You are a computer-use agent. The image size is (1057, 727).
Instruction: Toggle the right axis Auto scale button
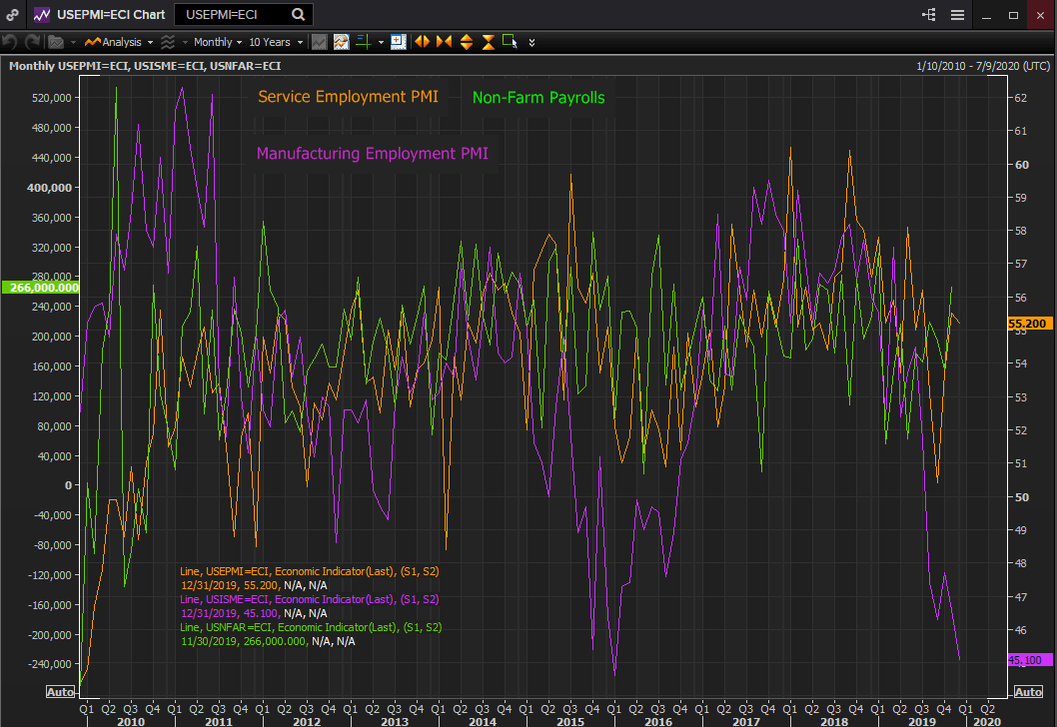point(1028,692)
